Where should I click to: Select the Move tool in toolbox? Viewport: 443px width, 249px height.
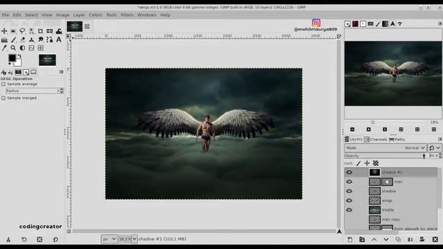(4, 31)
